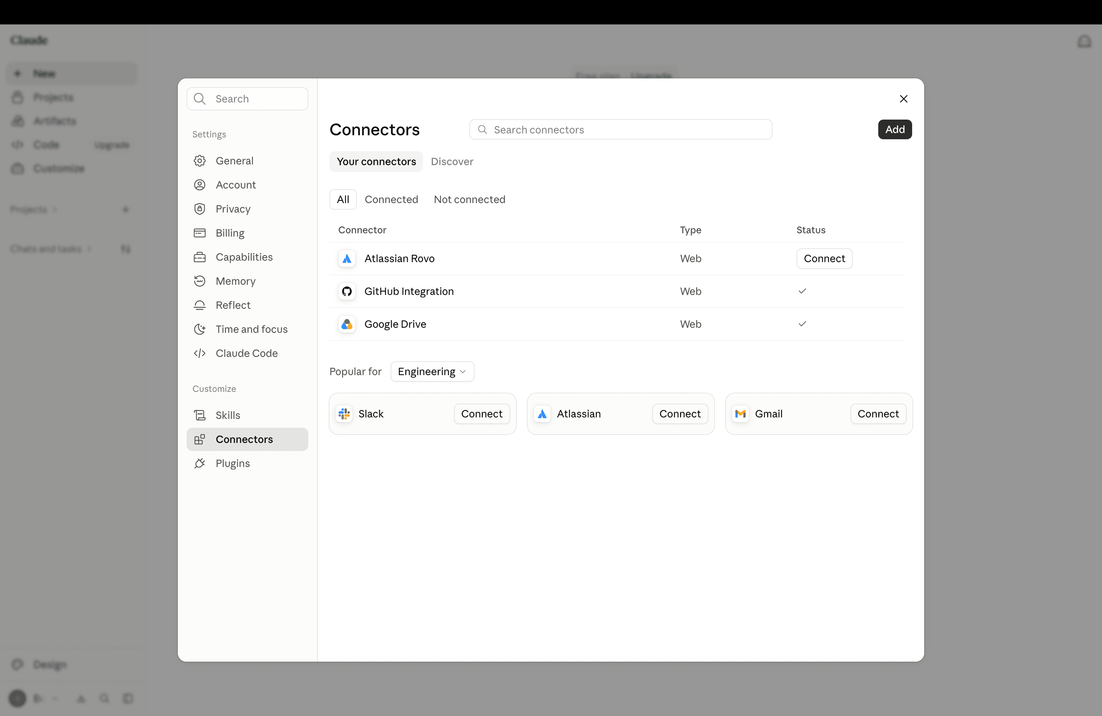Click the Privacy shield icon

(200, 209)
